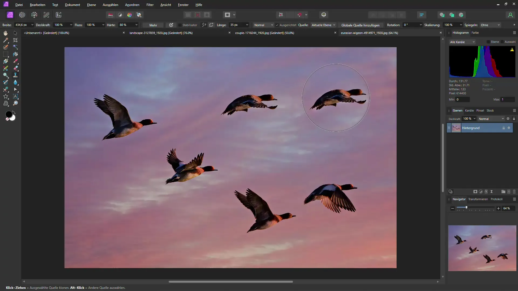Select the Shape star tool
Screen dimensions: 518x291
tap(5, 96)
